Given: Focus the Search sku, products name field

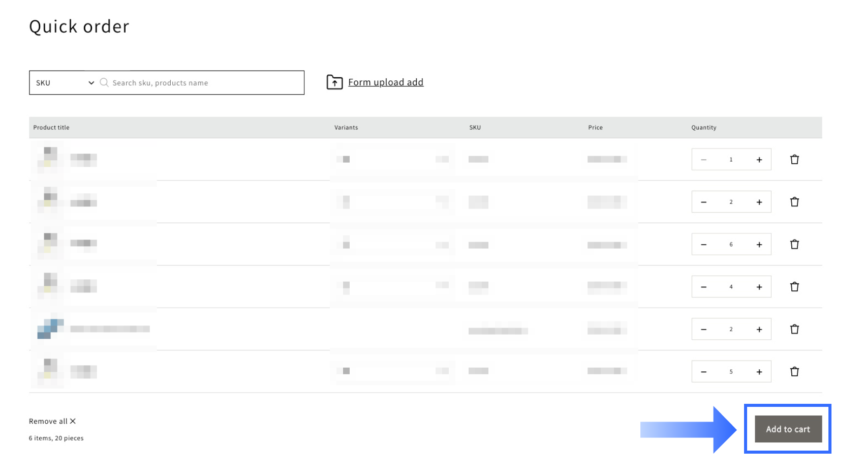Looking at the screenshot, I should pos(203,83).
